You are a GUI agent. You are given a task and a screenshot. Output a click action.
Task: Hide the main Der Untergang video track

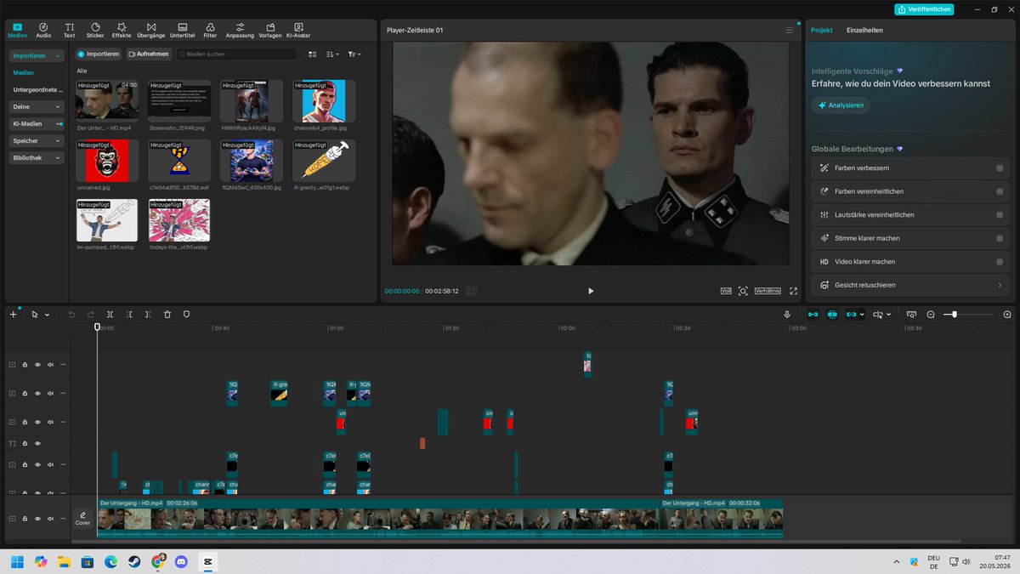[x=37, y=518]
